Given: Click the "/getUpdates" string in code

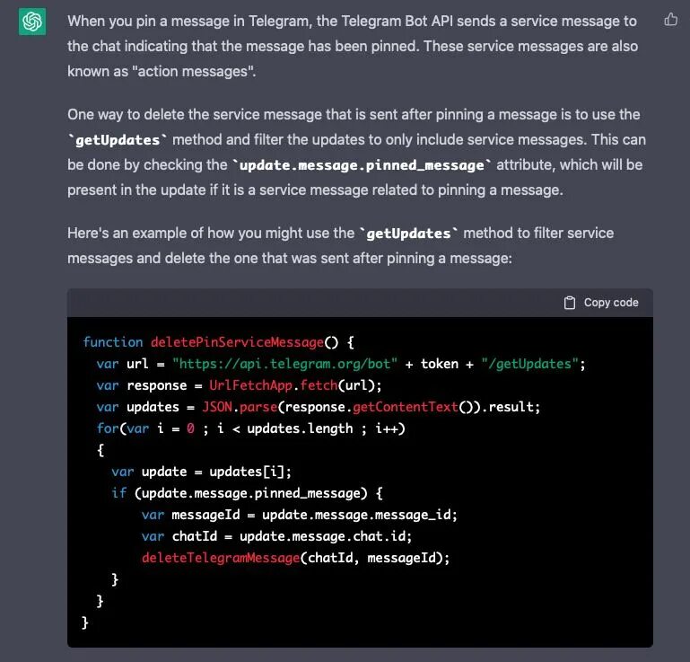Looking at the screenshot, I should (x=529, y=364).
